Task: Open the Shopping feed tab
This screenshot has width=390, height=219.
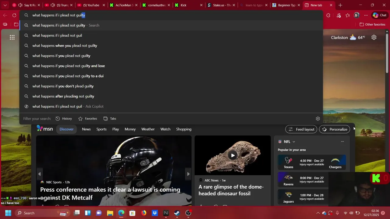Action: click(x=184, y=129)
